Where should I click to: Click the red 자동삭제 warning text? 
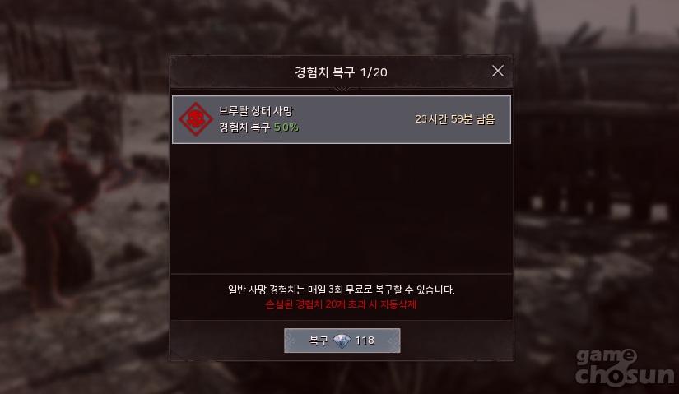coord(341,305)
